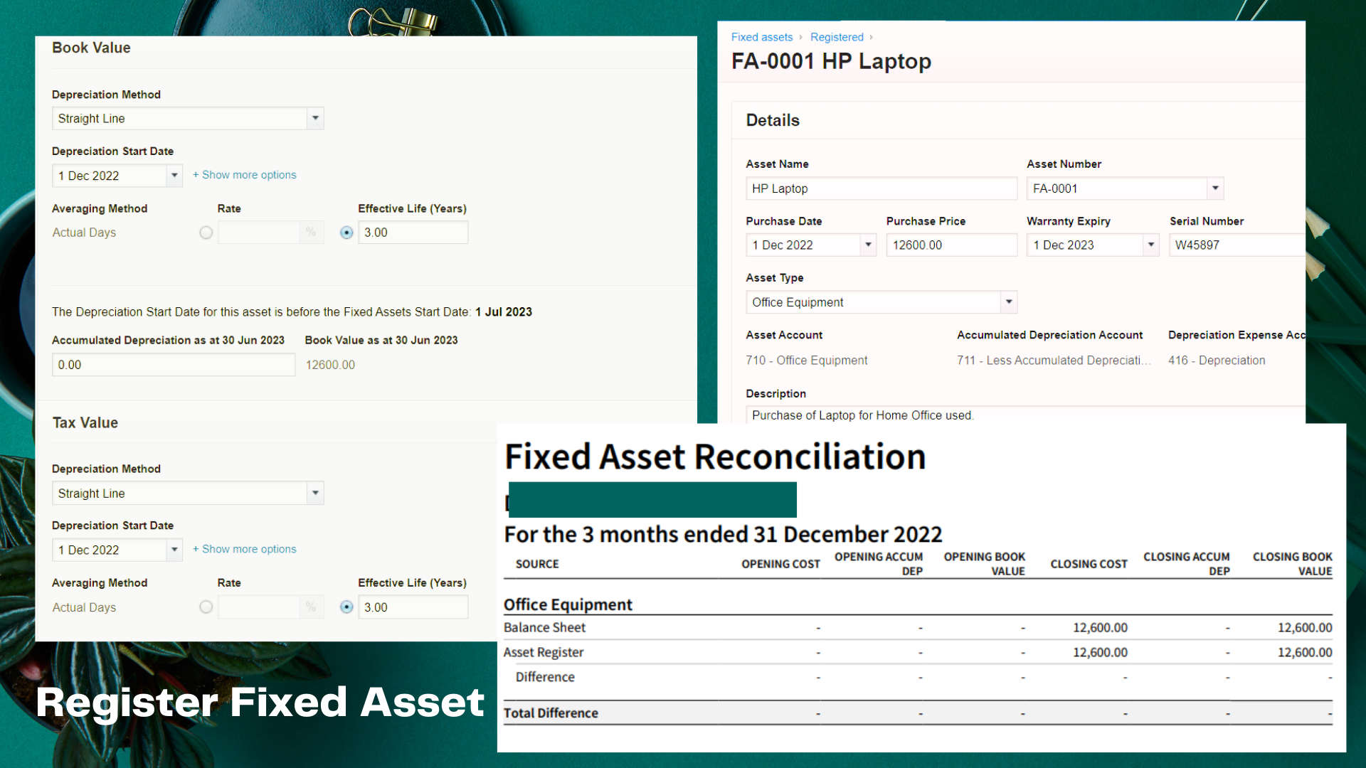Image resolution: width=1366 pixels, height=768 pixels.
Task: Select Tax Value Effective Life radio button
Action: tap(346, 607)
